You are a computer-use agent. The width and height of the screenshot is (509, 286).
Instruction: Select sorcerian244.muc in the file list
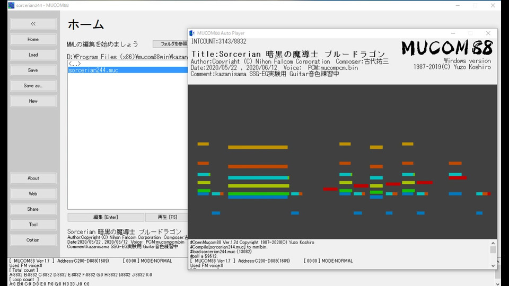[x=128, y=70]
